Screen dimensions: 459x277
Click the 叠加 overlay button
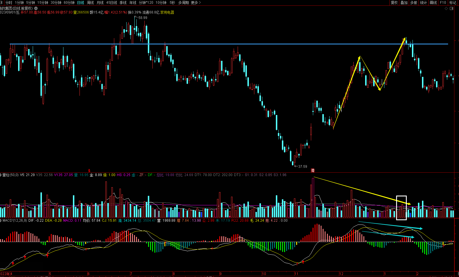pyautogui.click(x=404, y=3)
